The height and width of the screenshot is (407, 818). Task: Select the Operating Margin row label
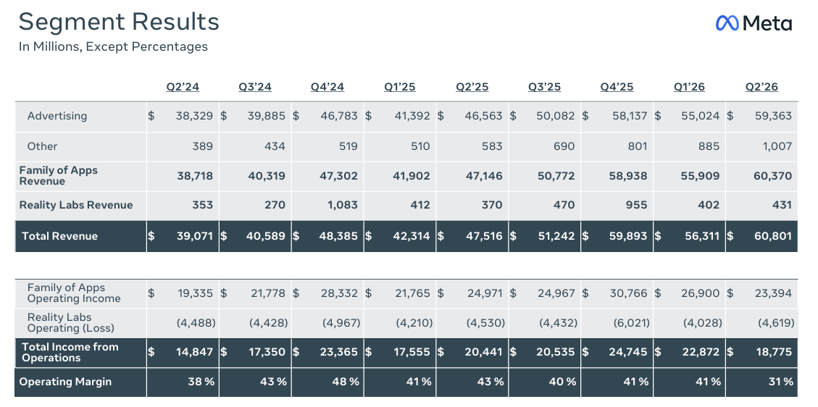pos(65,382)
